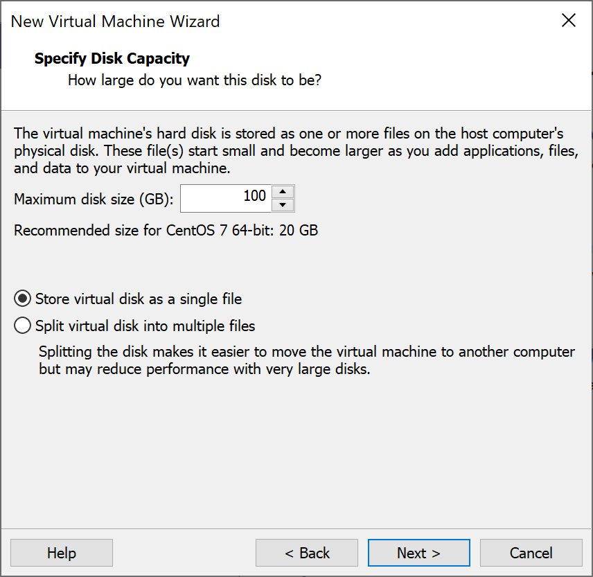Cancel the New Virtual Machine Wizard

click(x=531, y=553)
